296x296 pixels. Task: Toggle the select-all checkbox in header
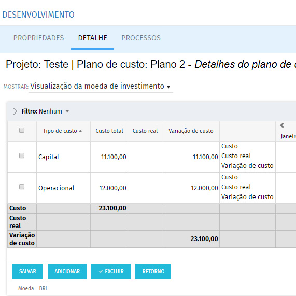click(x=22, y=130)
